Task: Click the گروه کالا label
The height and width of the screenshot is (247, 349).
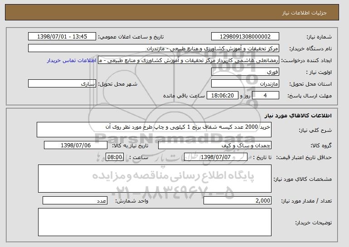Action: (x=321, y=145)
